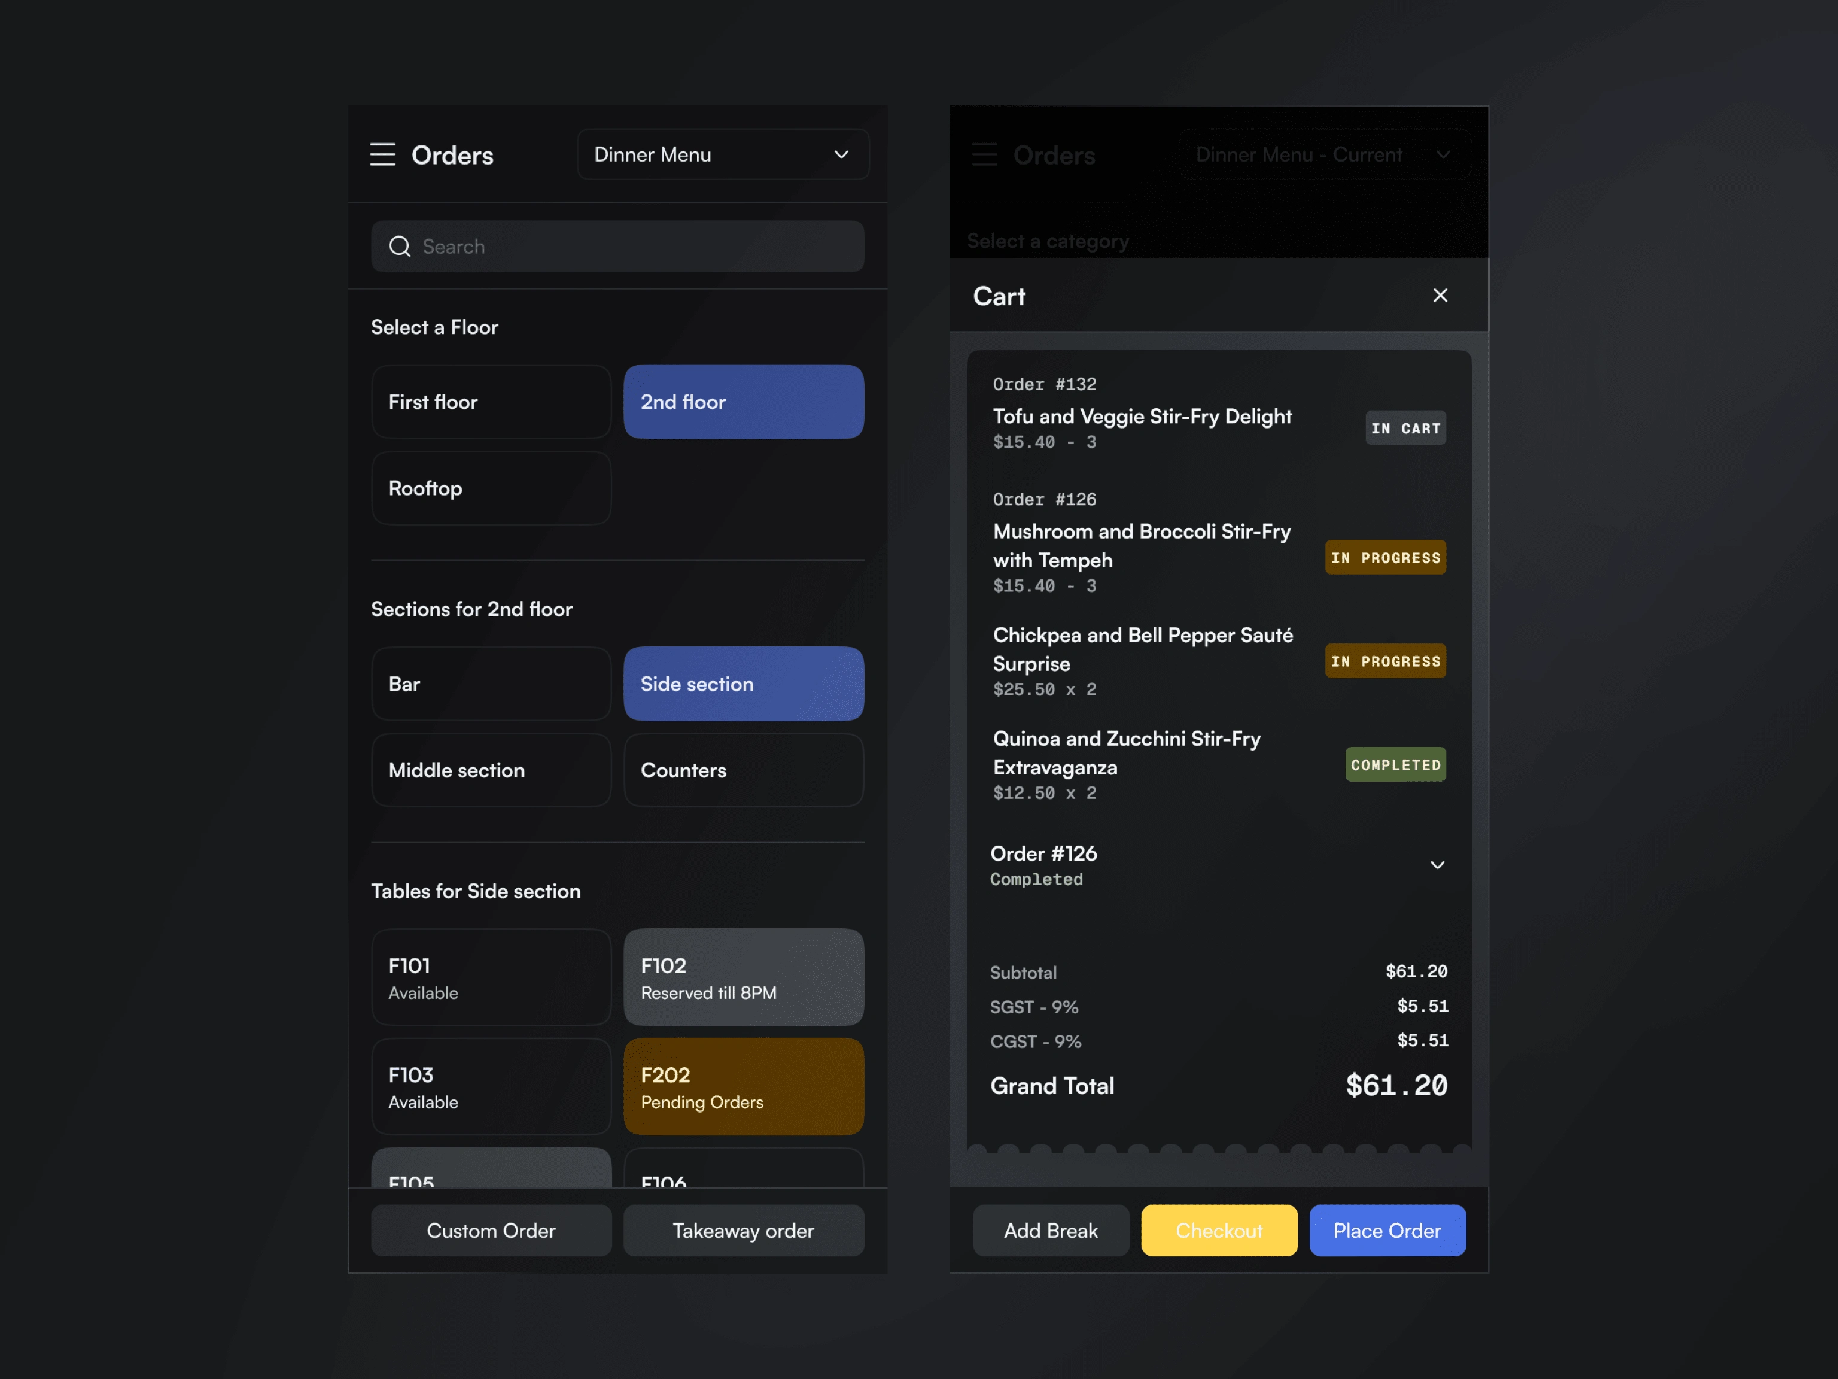1838x1379 pixels.
Task: Pick table F101 Available
Action: (x=491, y=977)
